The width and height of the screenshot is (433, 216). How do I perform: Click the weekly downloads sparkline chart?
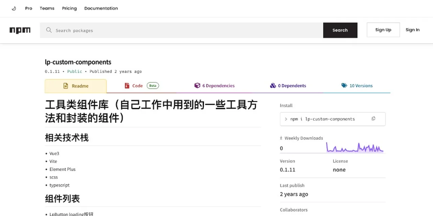pyautogui.click(x=354, y=147)
